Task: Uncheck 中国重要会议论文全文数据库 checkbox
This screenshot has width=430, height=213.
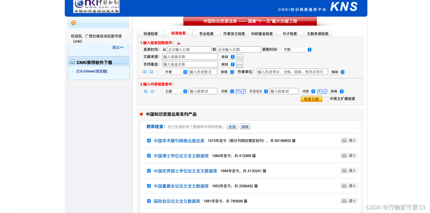Action: [x=149, y=186]
